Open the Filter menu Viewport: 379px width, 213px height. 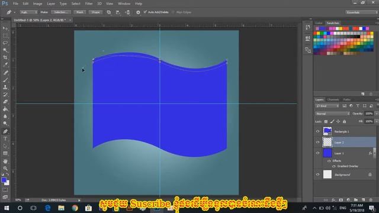pos(89,4)
